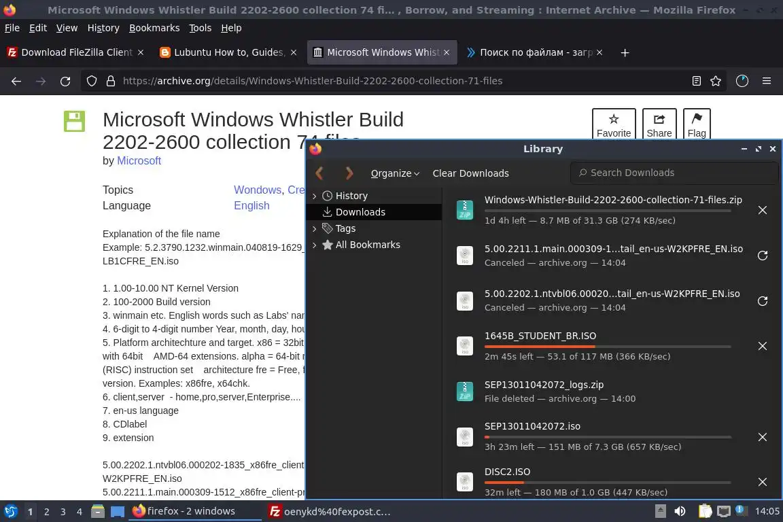783x522 pixels.
Task: Close the Lubuntu How to tab
Action: tap(294, 52)
